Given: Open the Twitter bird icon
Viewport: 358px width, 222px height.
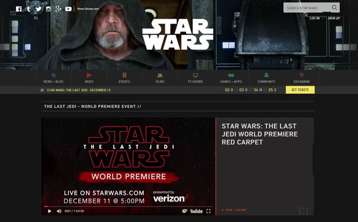Looking at the screenshot, I should point(39,9).
